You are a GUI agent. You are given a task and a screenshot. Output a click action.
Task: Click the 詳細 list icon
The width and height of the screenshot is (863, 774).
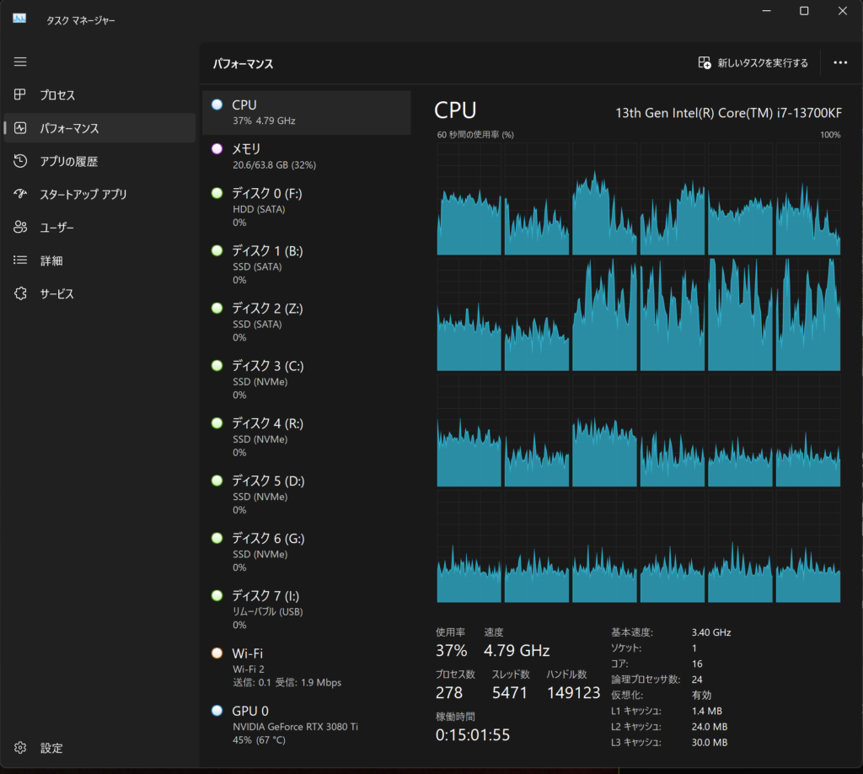[20, 260]
